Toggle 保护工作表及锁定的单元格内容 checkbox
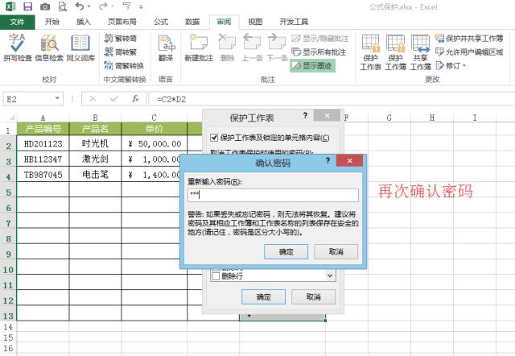The height and width of the screenshot is (356, 515). tap(214, 138)
